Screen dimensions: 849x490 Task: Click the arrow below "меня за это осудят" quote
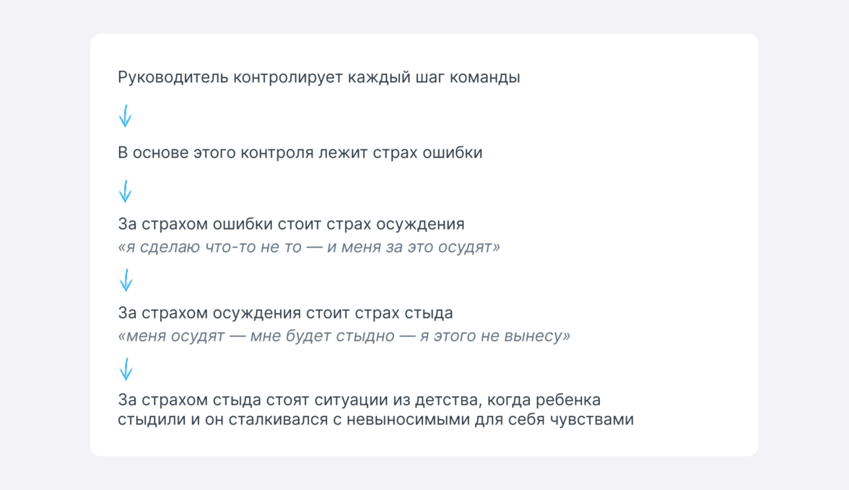(x=126, y=280)
